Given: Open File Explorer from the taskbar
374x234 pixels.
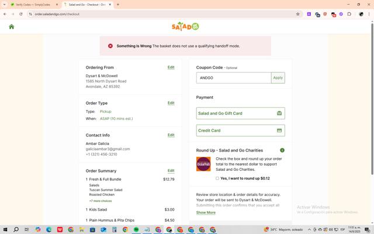Looking at the screenshot, I should pyautogui.click(x=82, y=230).
